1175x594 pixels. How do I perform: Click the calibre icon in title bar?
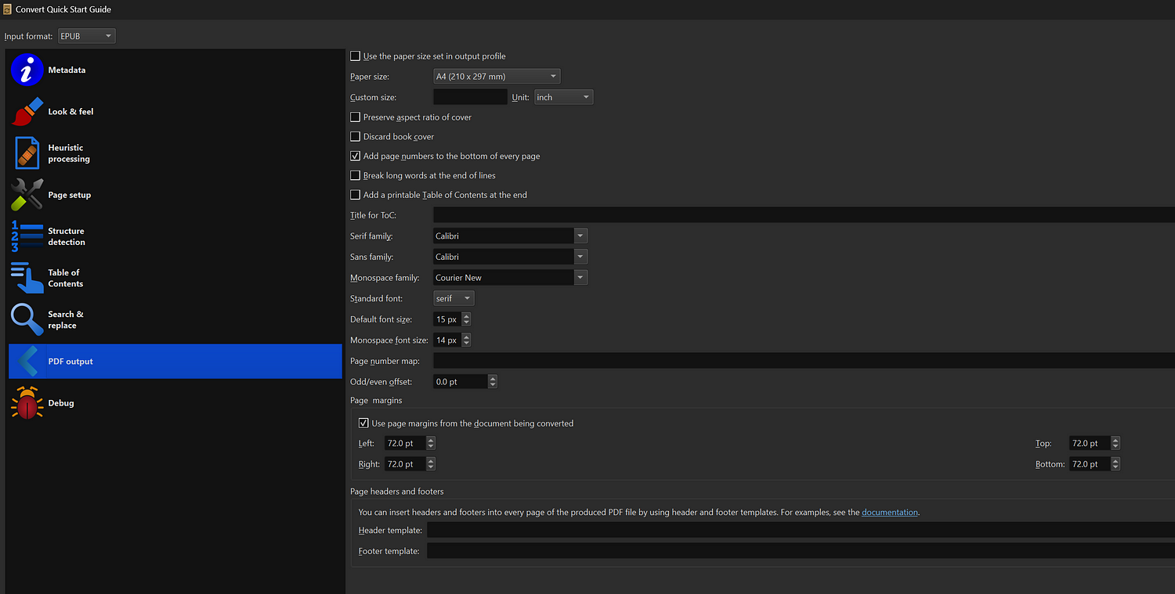(7, 9)
